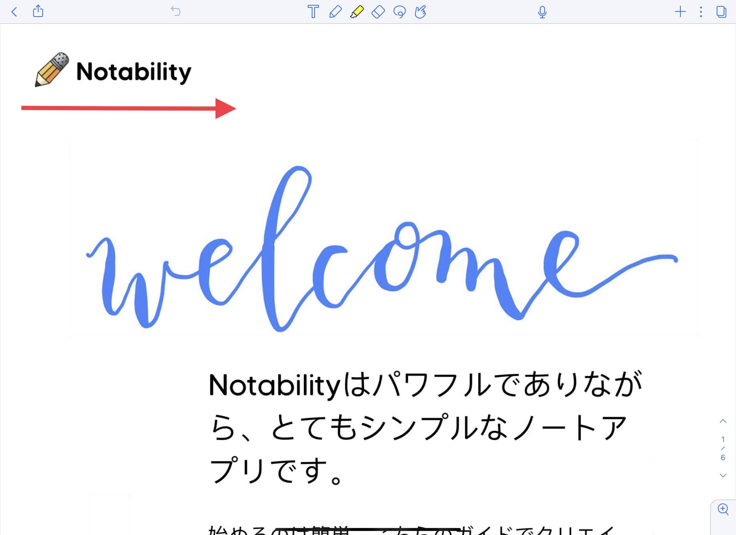Open the zoom magnifier window
The image size is (736, 535).
point(723,509)
